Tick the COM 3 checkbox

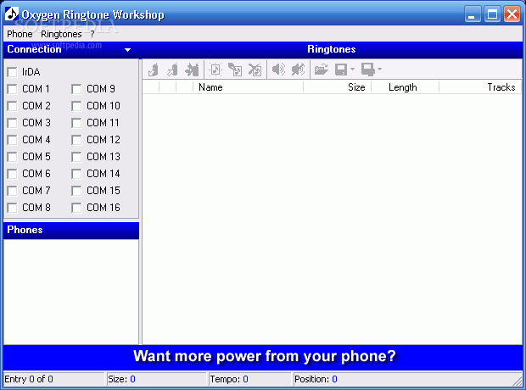pos(12,123)
